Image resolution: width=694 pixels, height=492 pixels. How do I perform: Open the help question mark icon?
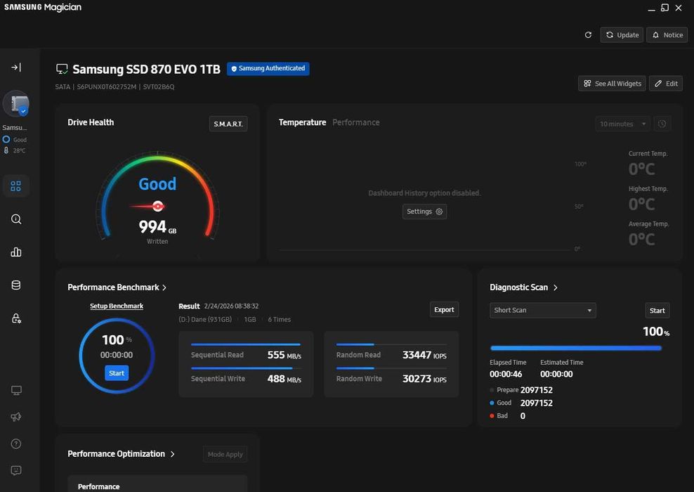[x=16, y=444]
